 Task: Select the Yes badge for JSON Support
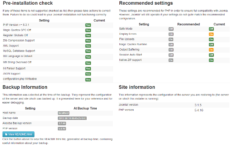(88, 74)
